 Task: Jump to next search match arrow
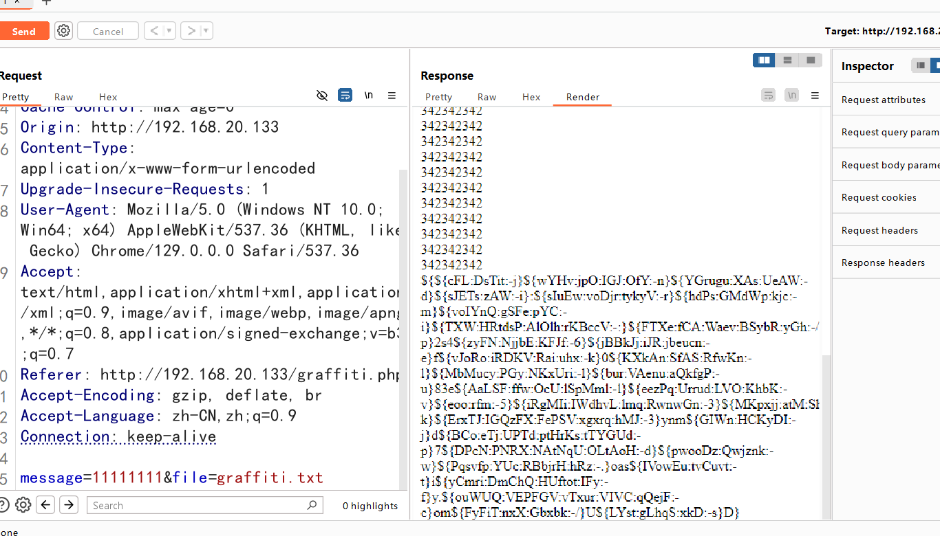69,505
